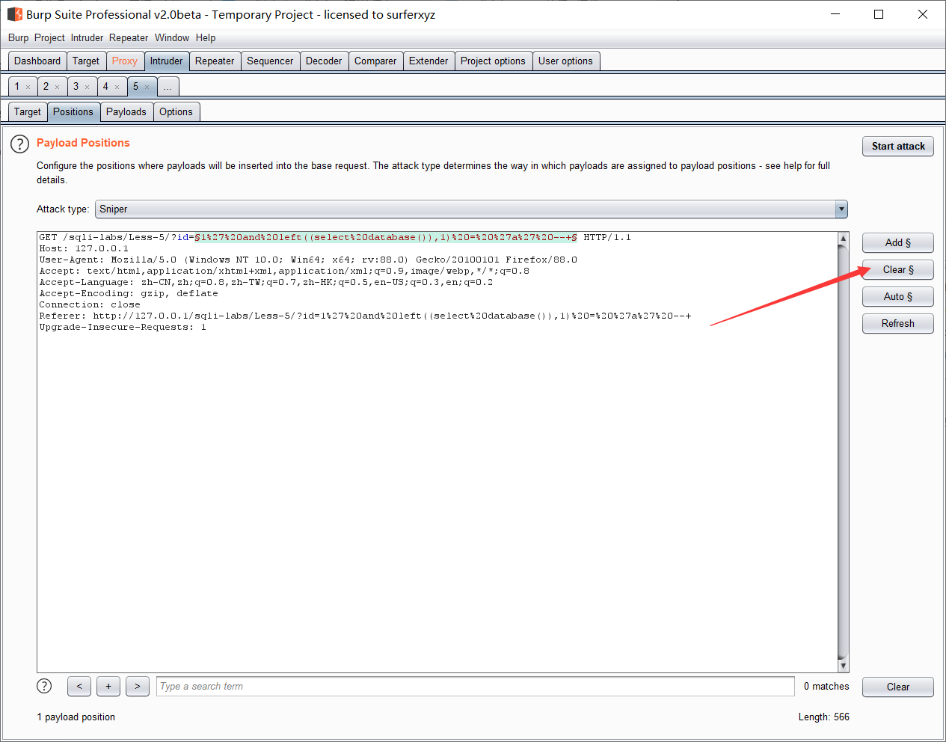The image size is (946, 742).
Task: Open the Intruder menu
Action: 87,38
